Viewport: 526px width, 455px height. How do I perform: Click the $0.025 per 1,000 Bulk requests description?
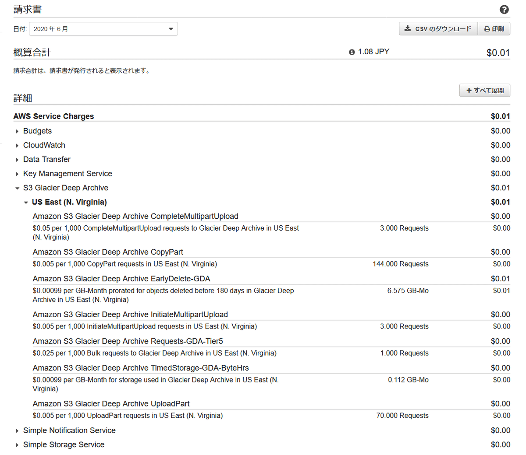point(154,353)
